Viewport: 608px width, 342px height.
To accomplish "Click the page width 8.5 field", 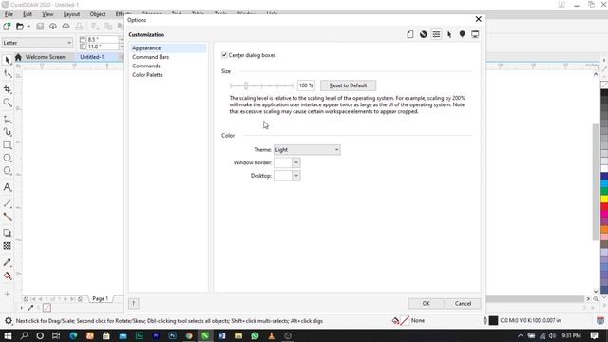I will (x=102, y=39).
